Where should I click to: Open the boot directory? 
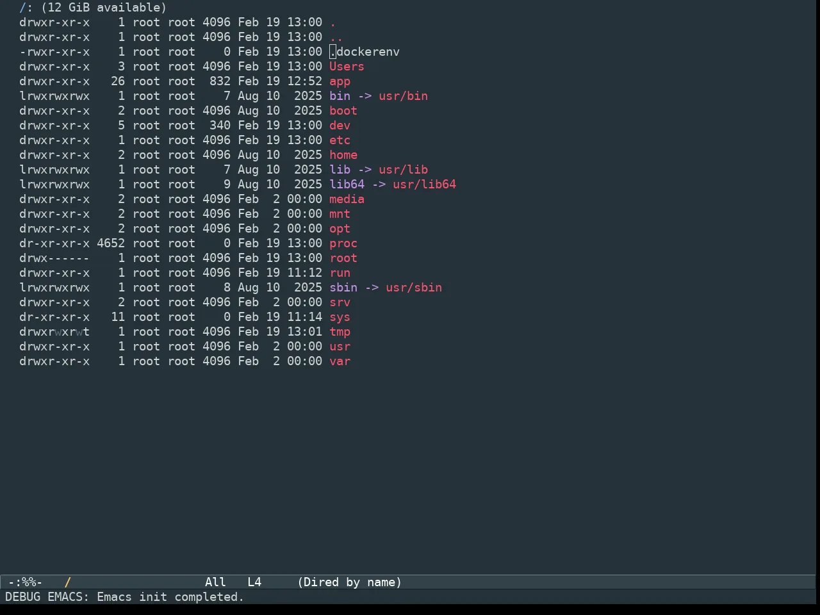(343, 111)
